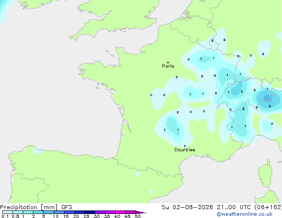Click the 10 legend scale label
The image size is (282, 218).
tap(56, 216)
